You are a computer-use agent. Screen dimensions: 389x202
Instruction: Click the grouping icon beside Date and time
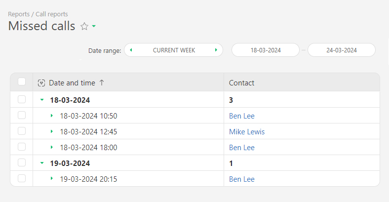pyautogui.click(x=41, y=83)
